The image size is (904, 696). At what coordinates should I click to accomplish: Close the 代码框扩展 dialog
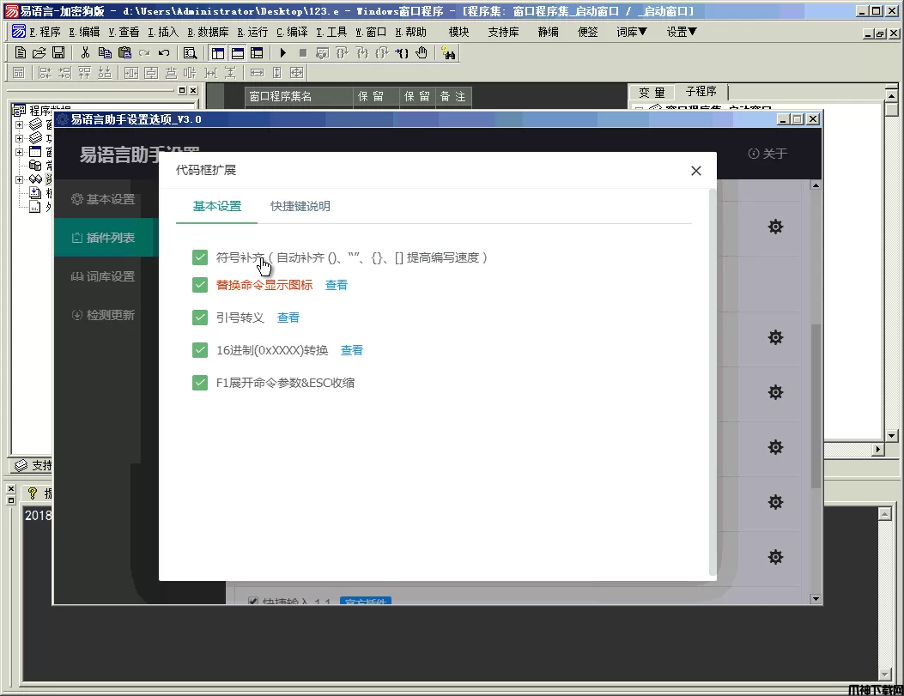tap(696, 171)
